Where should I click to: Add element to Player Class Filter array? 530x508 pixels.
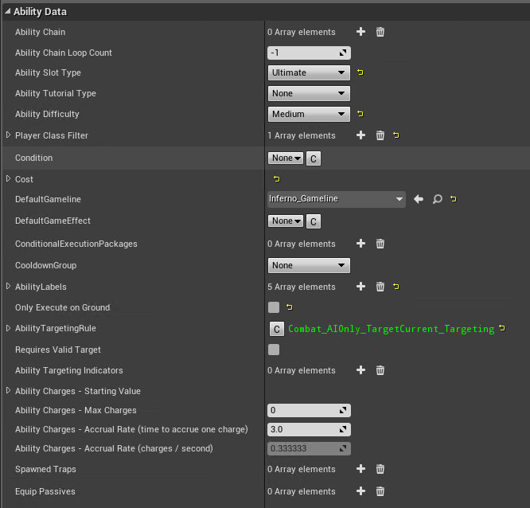tap(360, 135)
